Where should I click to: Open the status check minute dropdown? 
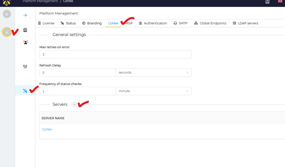[x=153, y=91]
